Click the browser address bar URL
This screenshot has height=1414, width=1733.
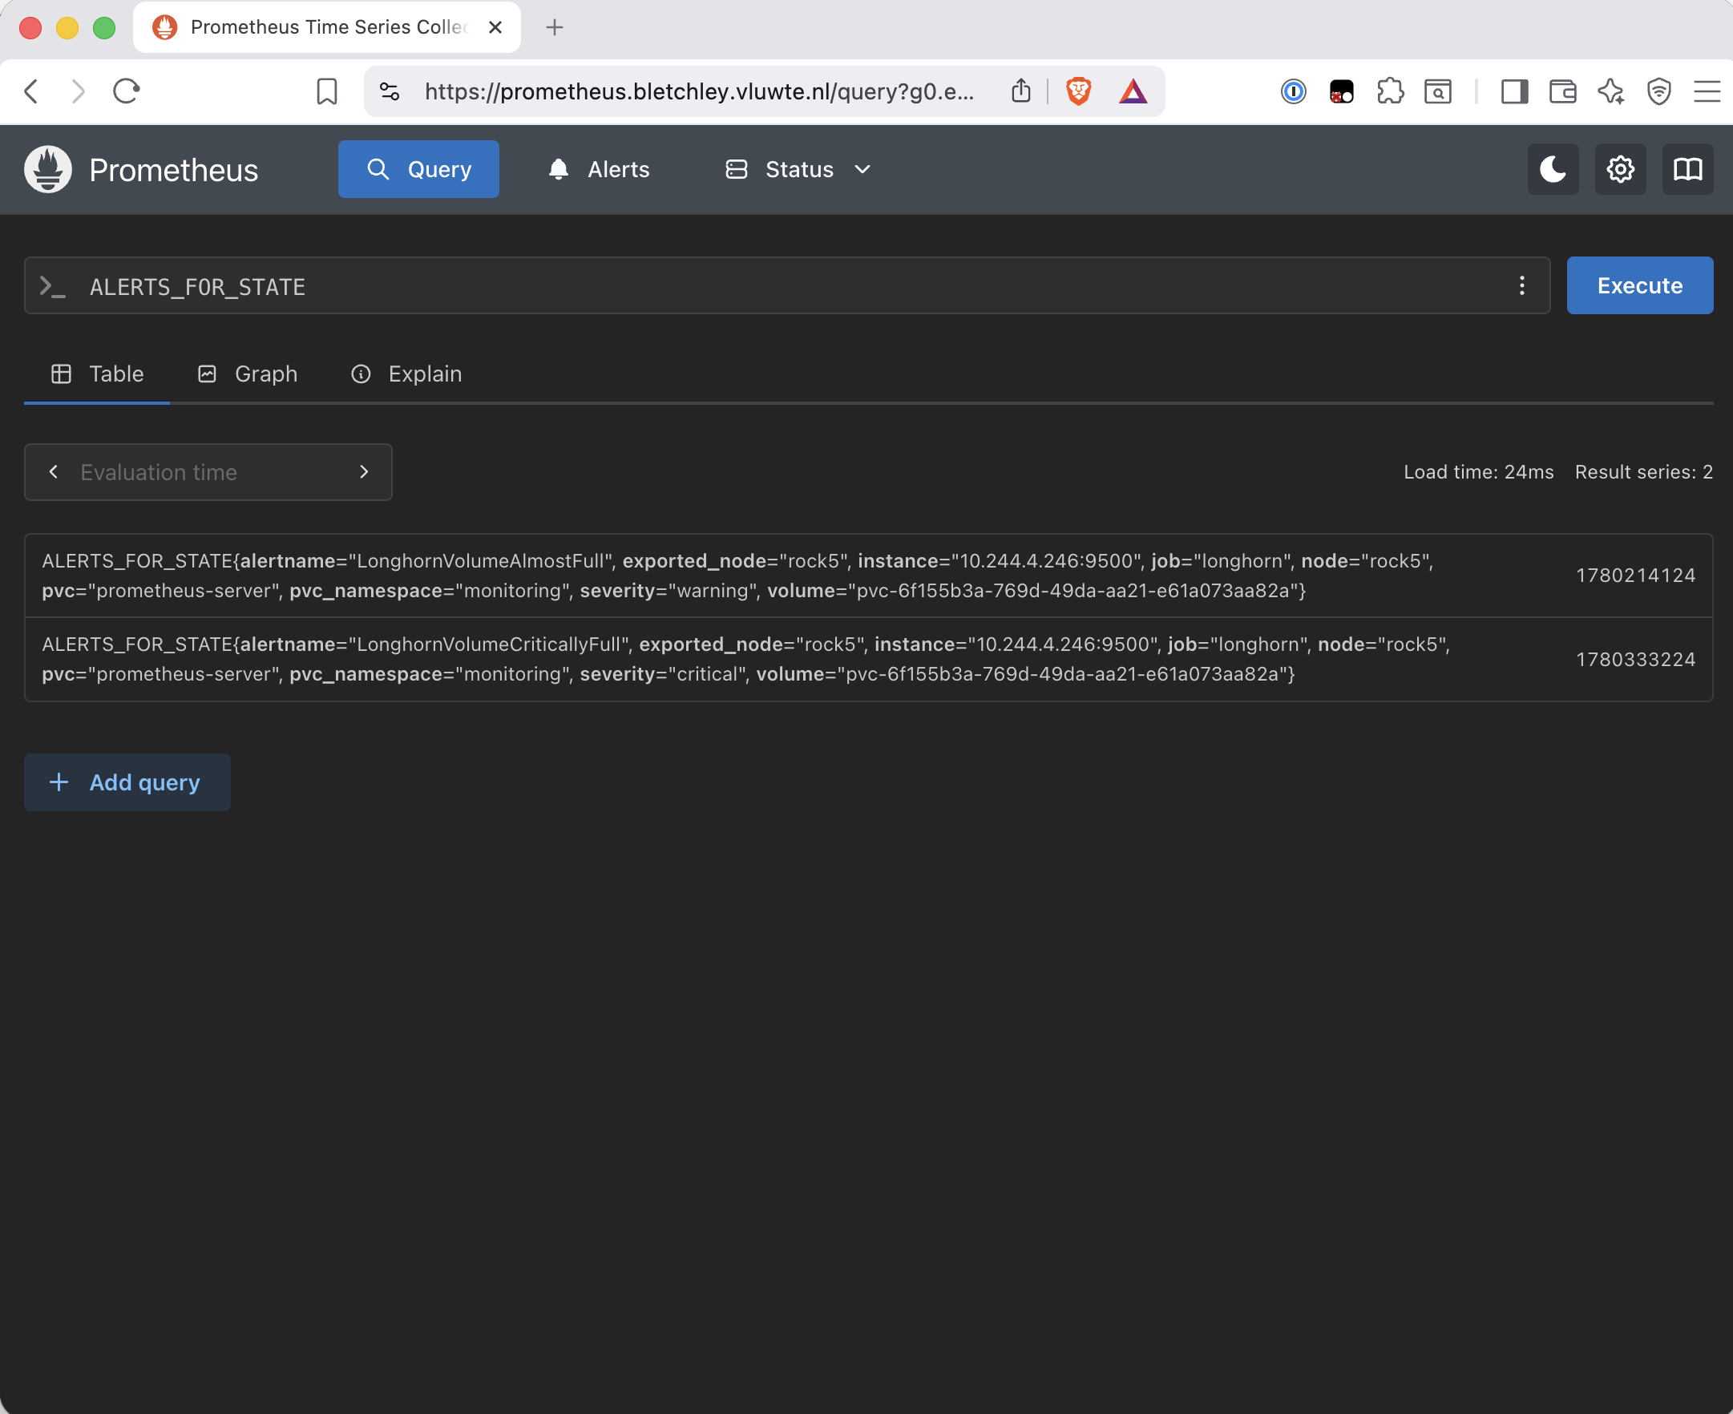[x=699, y=91]
